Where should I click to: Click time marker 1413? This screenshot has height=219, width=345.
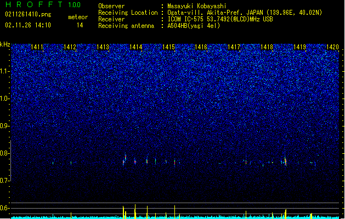point(103,47)
